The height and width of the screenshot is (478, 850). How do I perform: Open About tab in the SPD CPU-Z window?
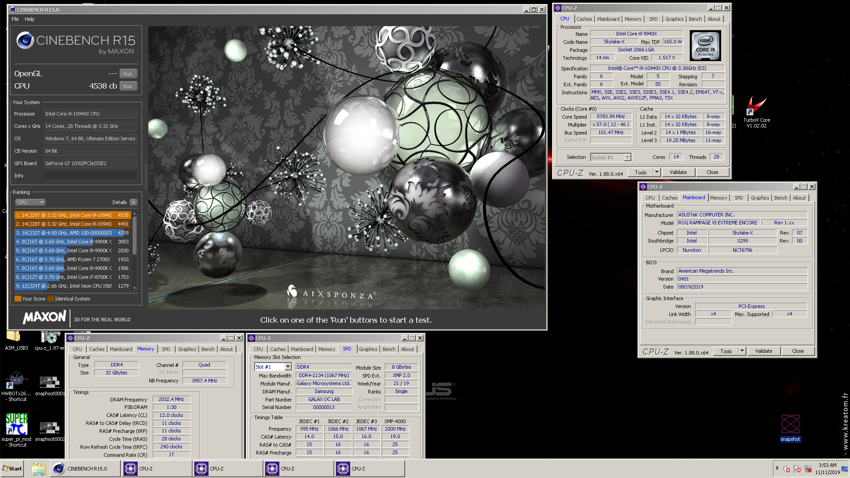pos(407,349)
